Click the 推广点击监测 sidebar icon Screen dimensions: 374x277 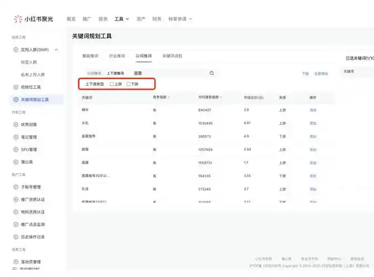click(16, 224)
